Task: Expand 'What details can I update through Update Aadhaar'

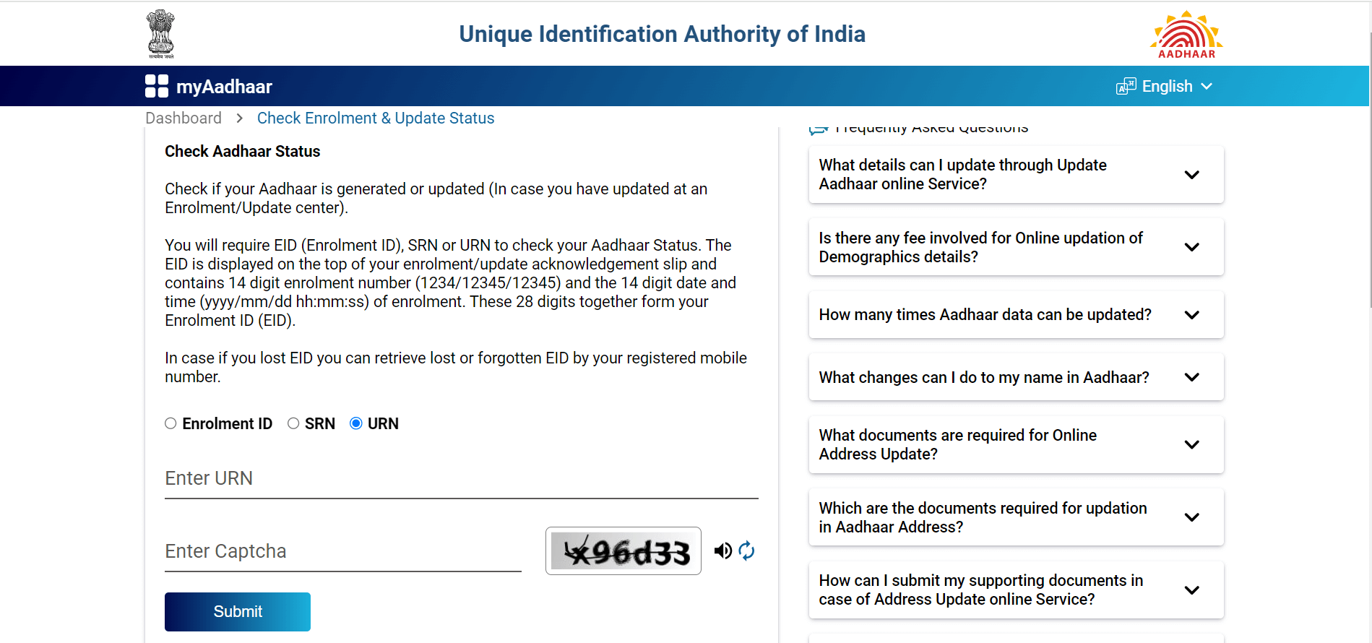Action: point(1192,174)
